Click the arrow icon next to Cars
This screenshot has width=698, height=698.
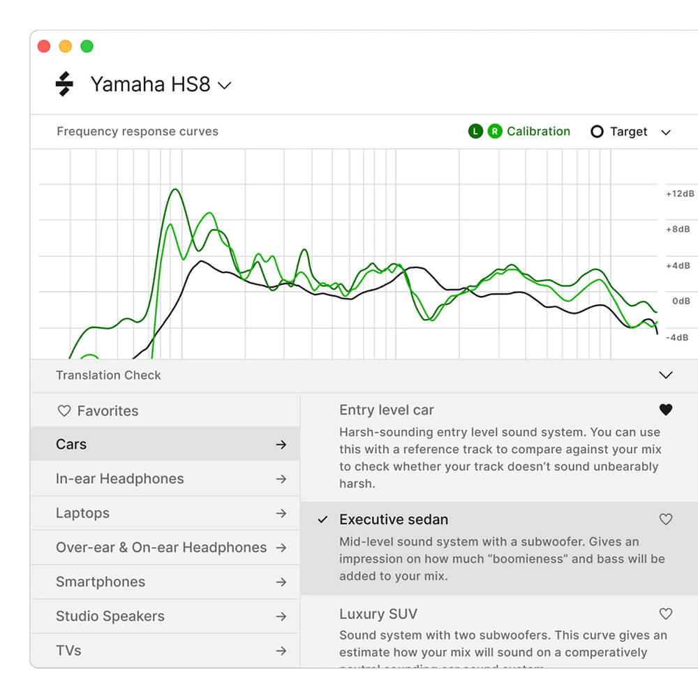click(x=281, y=444)
